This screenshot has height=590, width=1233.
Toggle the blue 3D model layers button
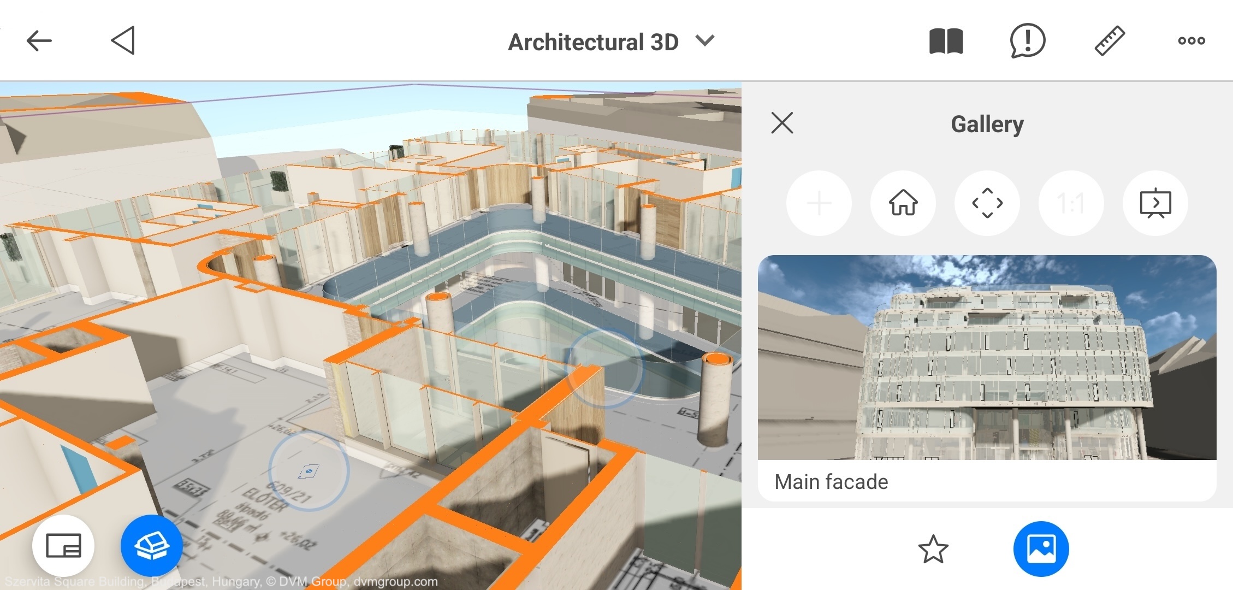[151, 545]
